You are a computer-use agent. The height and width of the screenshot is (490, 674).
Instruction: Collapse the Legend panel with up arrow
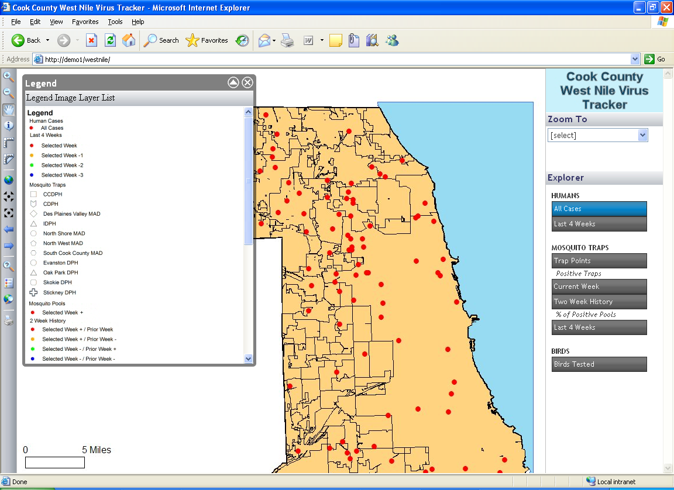[x=233, y=83]
